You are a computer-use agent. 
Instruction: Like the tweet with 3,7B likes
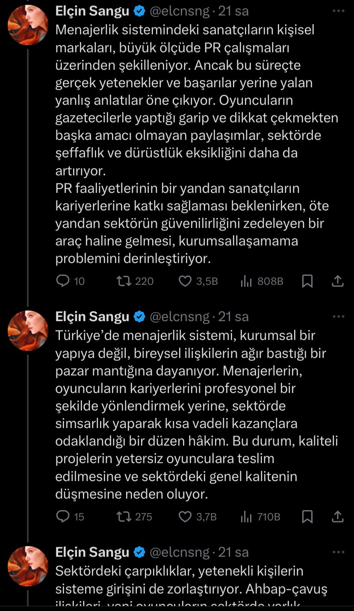tap(185, 517)
